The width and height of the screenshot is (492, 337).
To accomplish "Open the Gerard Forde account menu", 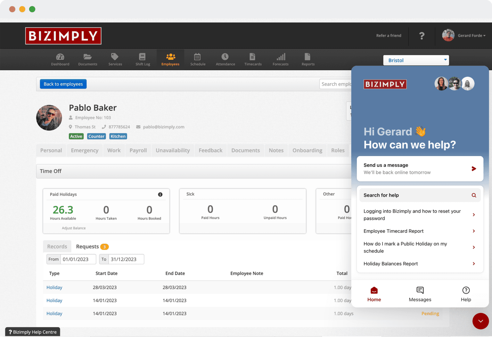I will 464,36.
